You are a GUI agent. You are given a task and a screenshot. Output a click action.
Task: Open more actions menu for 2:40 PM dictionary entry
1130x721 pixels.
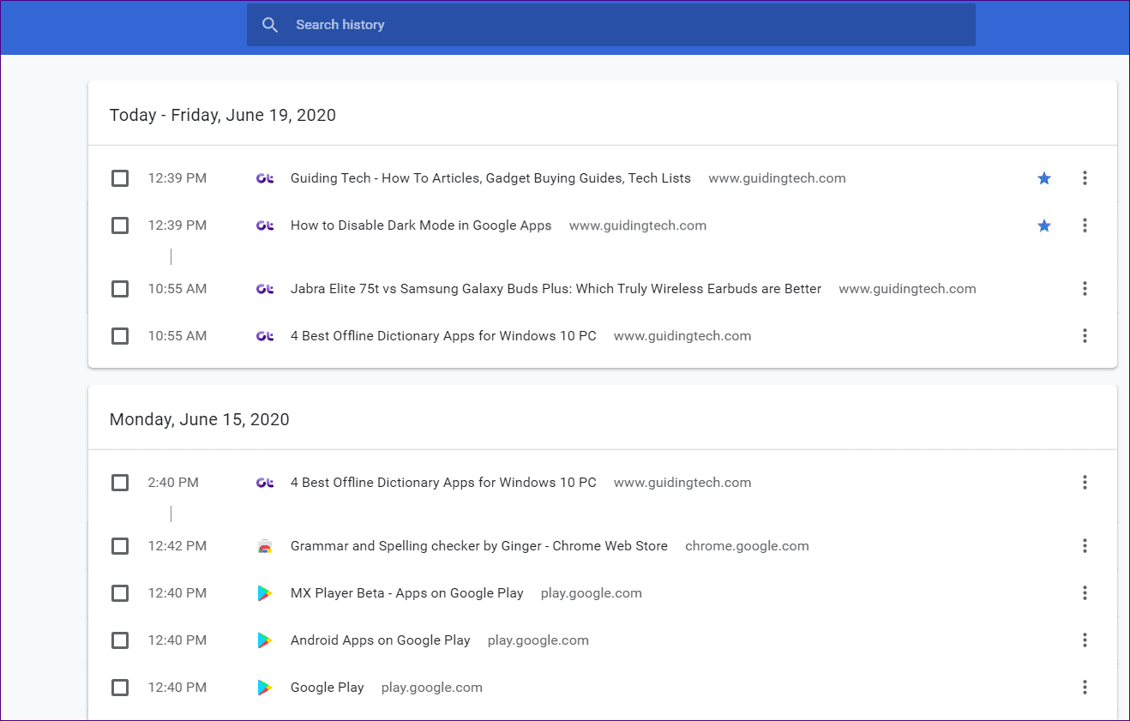(1085, 483)
